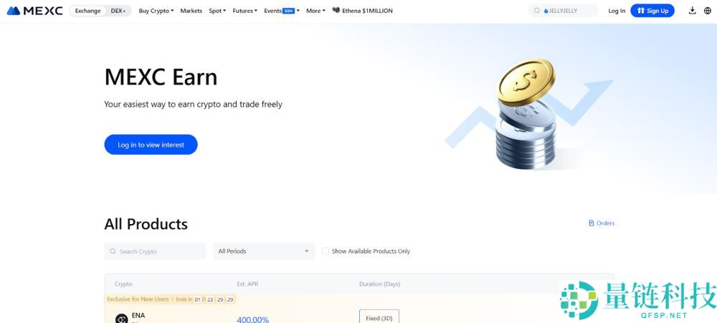Click the MEXC logo in header
The height and width of the screenshot is (323, 717).
[x=34, y=11]
